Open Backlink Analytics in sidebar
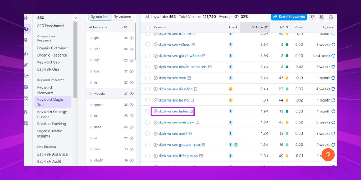This screenshot has width=361, height=180. pyautogui.click(x=52, y=154)
